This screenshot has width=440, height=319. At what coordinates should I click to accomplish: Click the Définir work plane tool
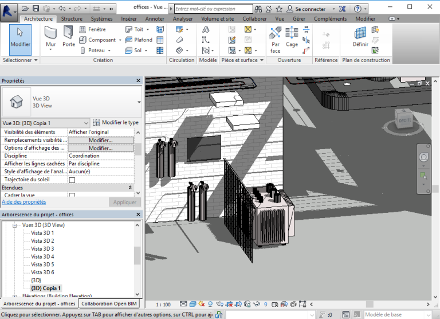(360, 37)
